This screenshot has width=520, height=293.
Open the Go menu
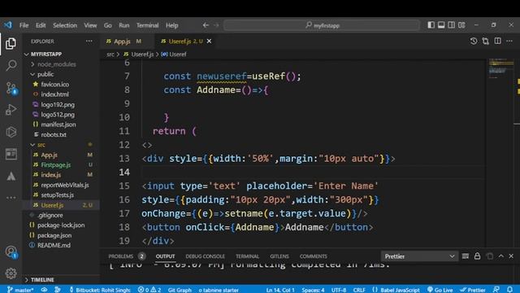(x=108, y=25)
